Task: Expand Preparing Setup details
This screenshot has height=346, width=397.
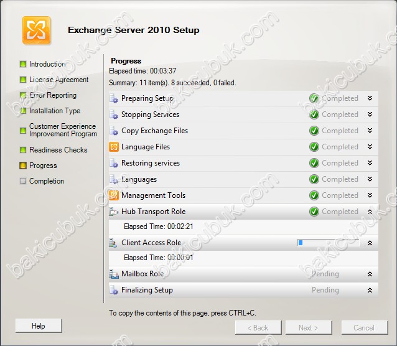Action: click(370, 98)
